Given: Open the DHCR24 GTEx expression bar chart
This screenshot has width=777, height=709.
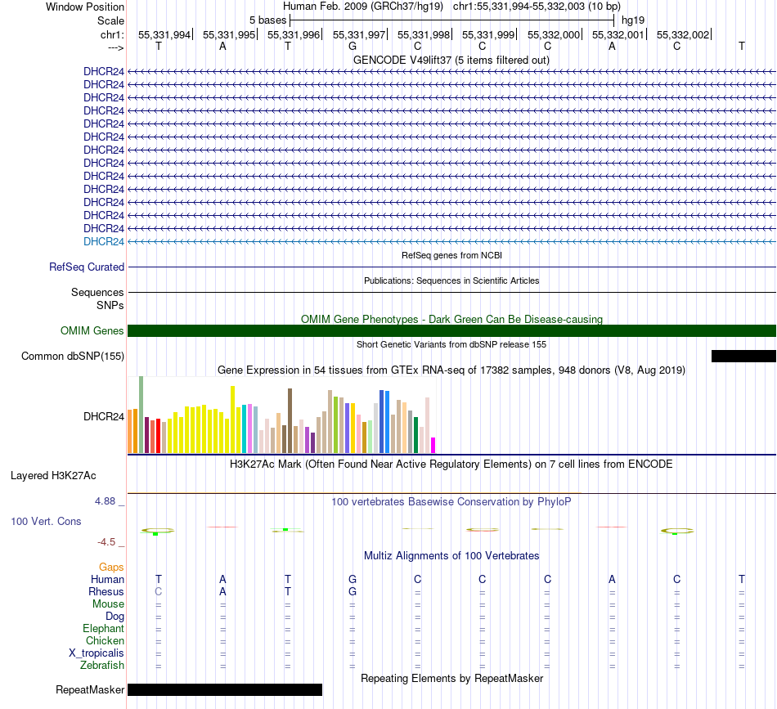Looking at the screenshot, I should (x=281, y=415).
